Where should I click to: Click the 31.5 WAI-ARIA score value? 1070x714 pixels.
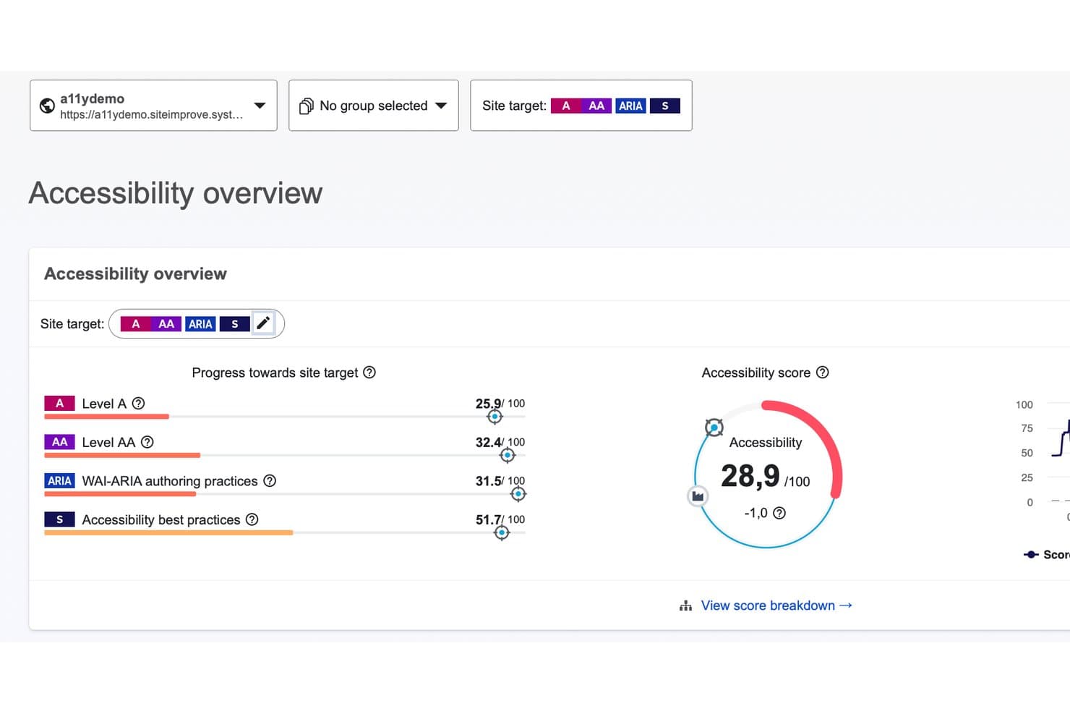coord(488,481)
